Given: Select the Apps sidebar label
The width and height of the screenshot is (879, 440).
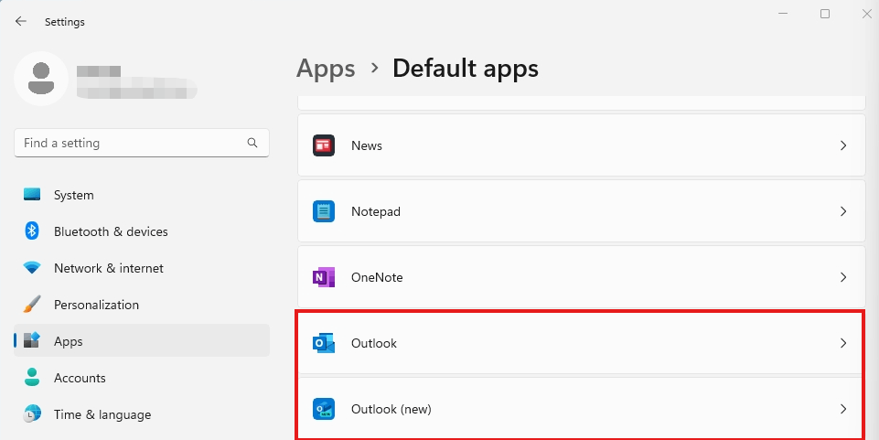Looking at the screenshot, I should (69, 341).
